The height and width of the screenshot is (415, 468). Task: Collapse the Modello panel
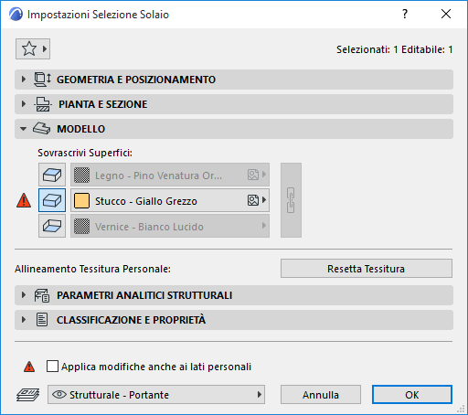tap(234, 129)
